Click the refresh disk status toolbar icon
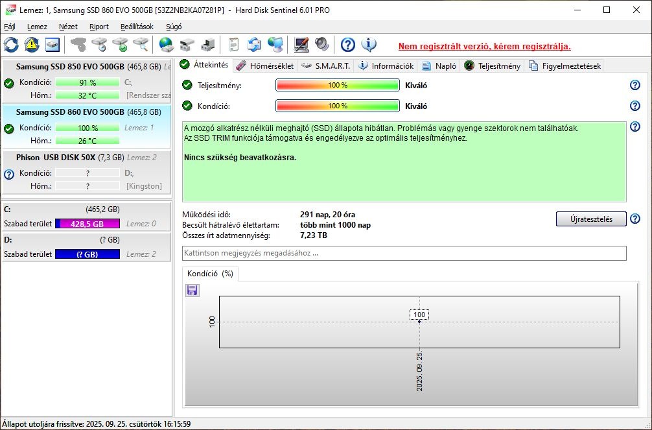Viewport: 652px width, 430px height. pos(11,45)
